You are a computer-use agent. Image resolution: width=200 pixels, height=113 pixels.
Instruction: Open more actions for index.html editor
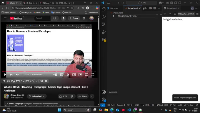pos(159,8)
